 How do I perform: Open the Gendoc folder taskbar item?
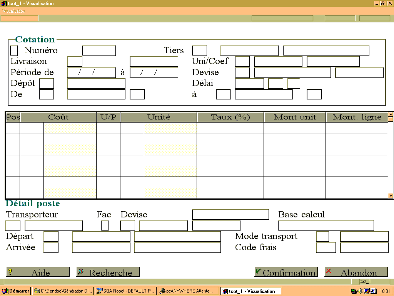tap(63, 291)
